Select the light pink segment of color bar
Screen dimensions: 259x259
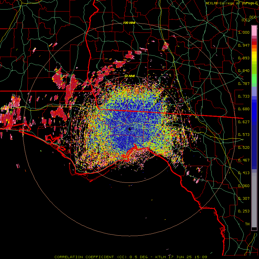[254, 31]
